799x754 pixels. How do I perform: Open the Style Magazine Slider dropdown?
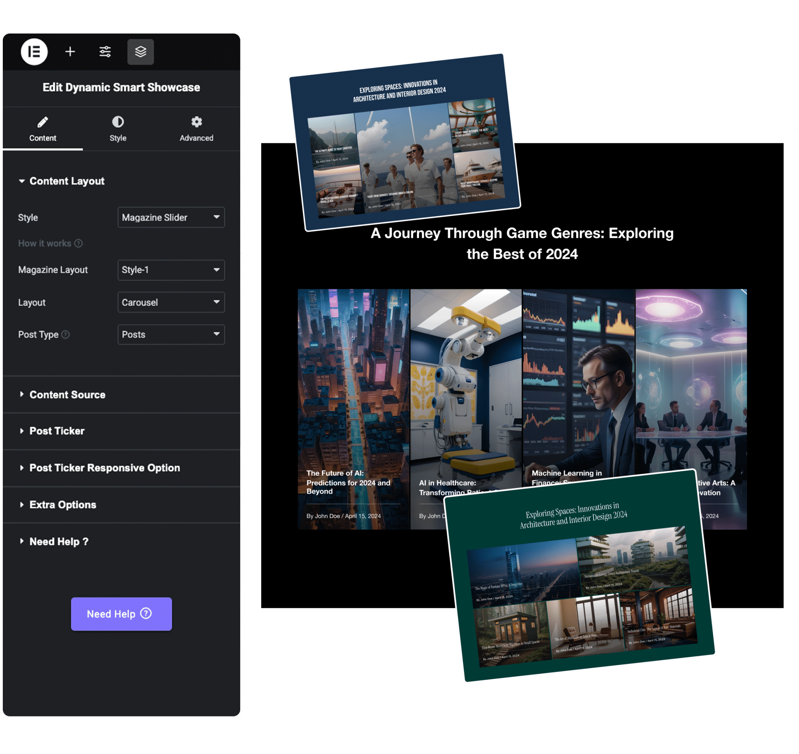pos(171,217)
